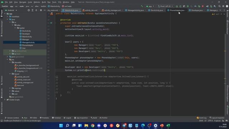Viewport: 229px width, 129px height.
Task: Open the Terminal tool window
Action: click(x=57, y=118)
